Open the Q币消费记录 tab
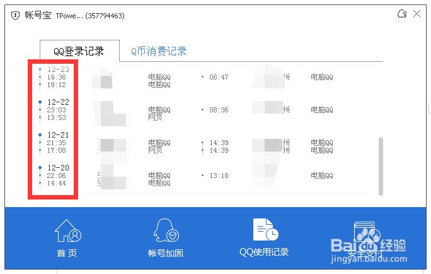 [159, 51]
